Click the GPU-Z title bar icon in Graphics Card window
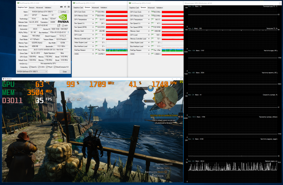Image resolution: width=283 pixels, height=185 pixels. tap(18, 2)
